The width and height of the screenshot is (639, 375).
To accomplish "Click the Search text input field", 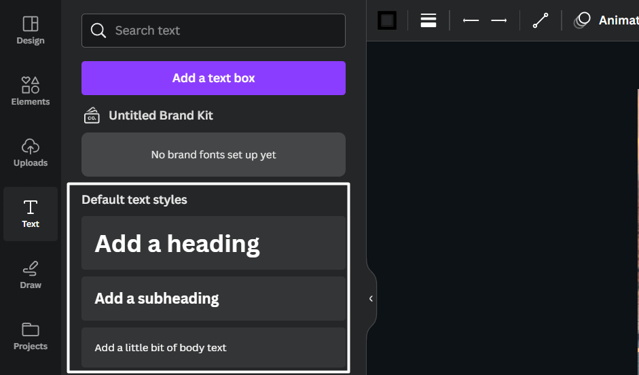I will (213, 31).
